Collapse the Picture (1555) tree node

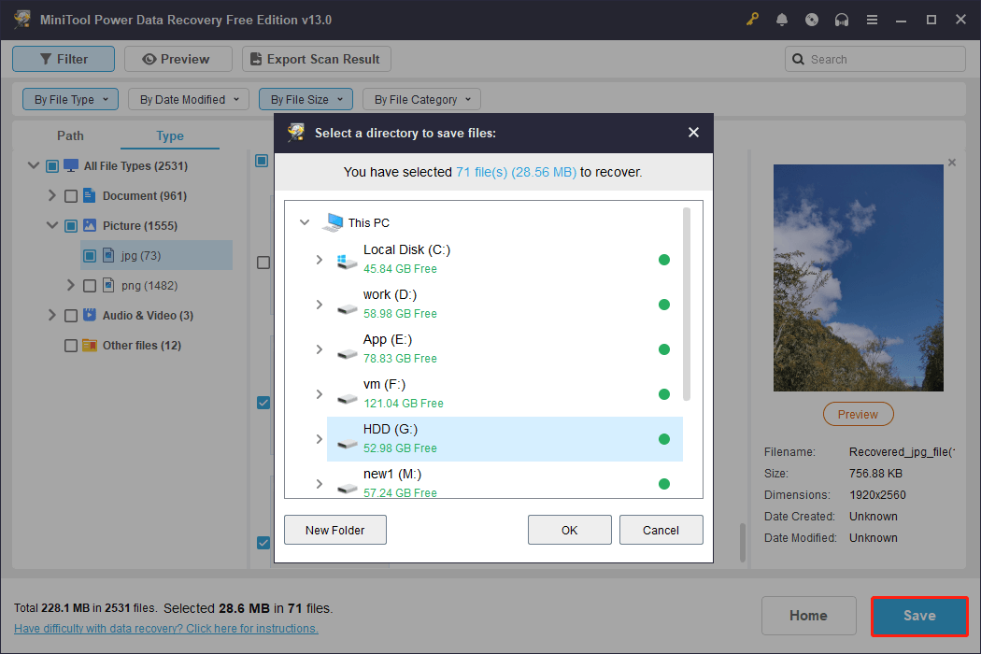point(52,225)
